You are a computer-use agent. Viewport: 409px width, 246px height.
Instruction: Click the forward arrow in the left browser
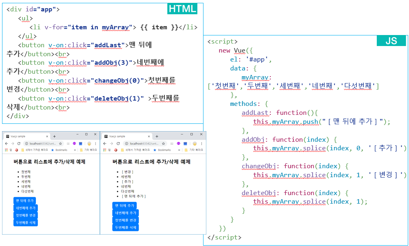tap(13, 144)
